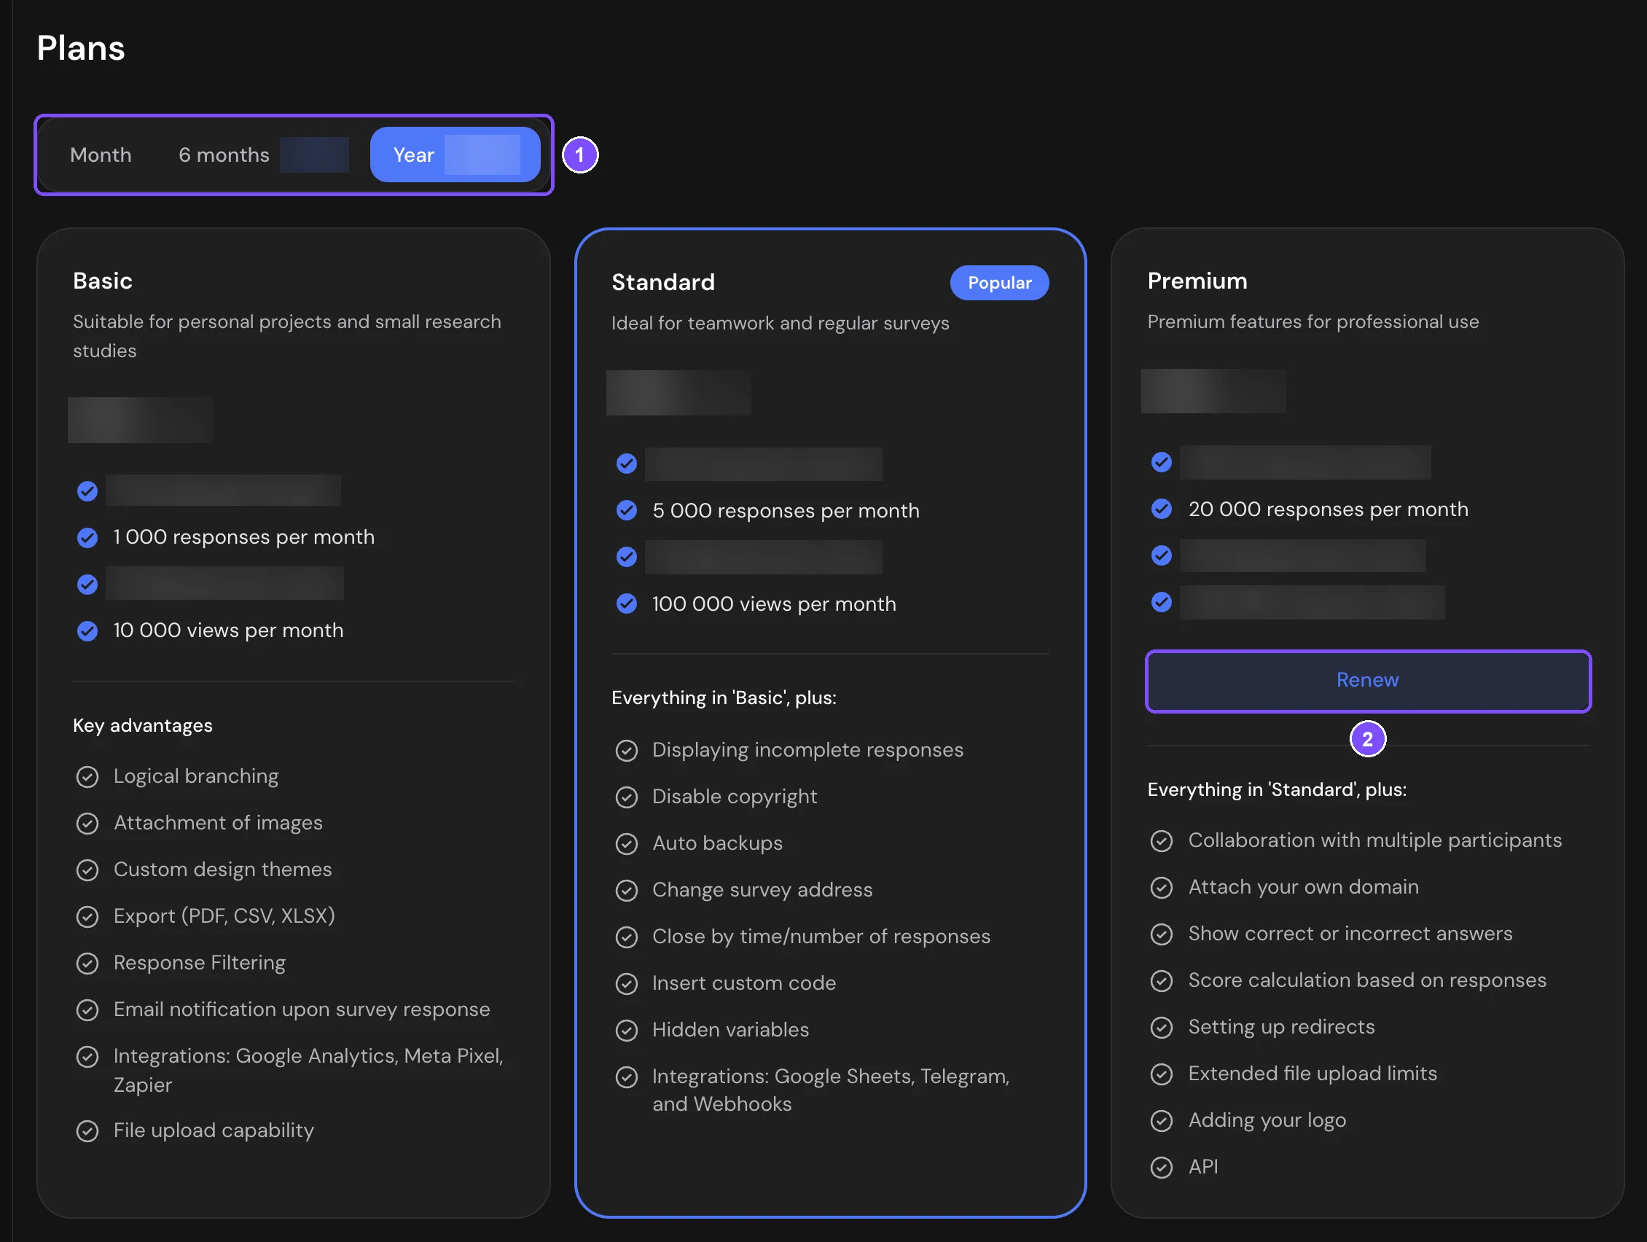Click the Attach your own domain check icon

(x=1161, y=888)
